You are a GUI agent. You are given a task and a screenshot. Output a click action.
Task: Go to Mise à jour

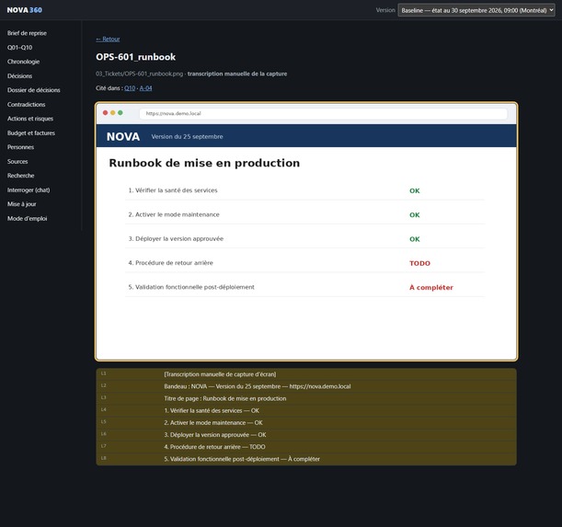click(21, 204)
